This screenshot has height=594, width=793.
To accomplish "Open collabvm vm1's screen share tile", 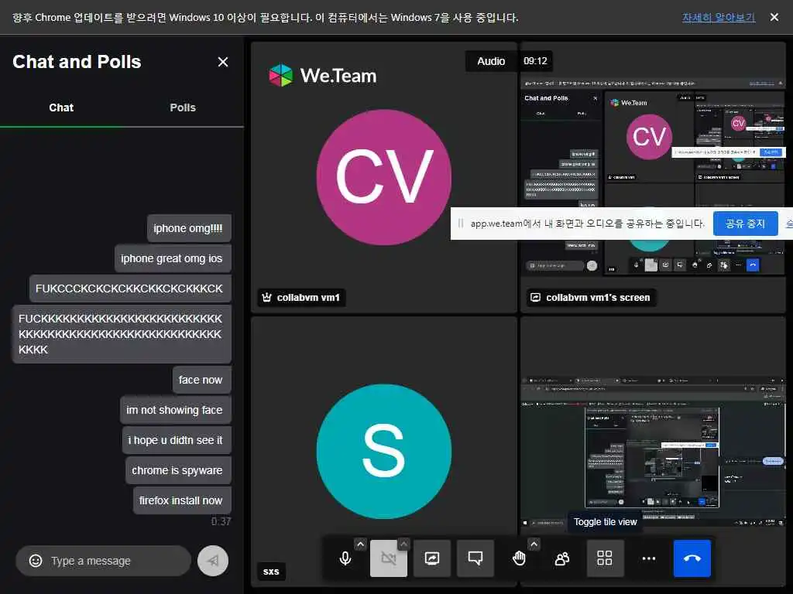I will pos(652,177).
